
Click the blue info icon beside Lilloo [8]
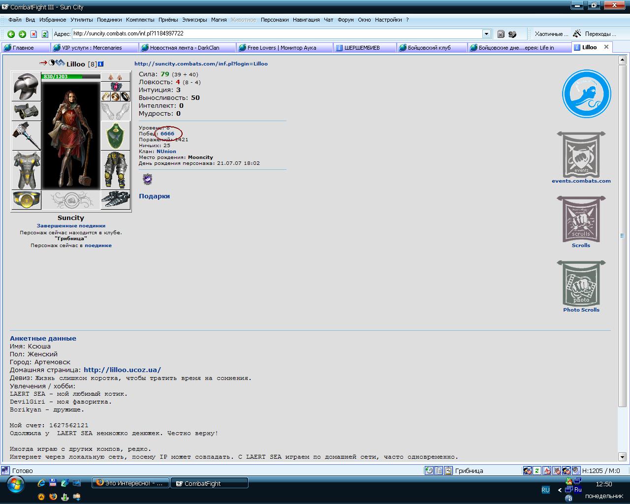pyautogui.click(x=101, y=64)
